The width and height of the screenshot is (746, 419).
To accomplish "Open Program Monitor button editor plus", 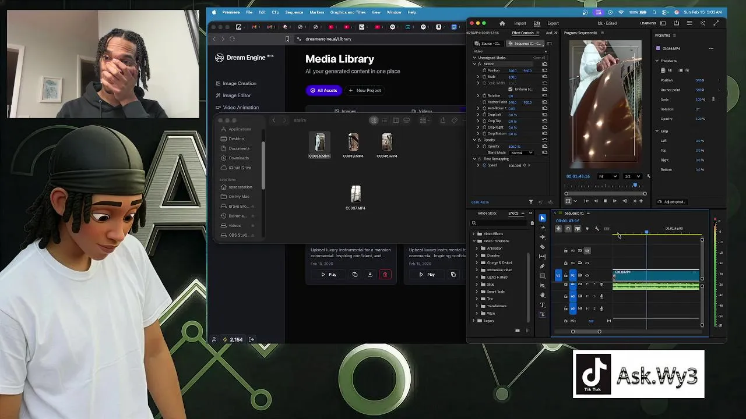I will pyautogui.click(x=641, y=201).
